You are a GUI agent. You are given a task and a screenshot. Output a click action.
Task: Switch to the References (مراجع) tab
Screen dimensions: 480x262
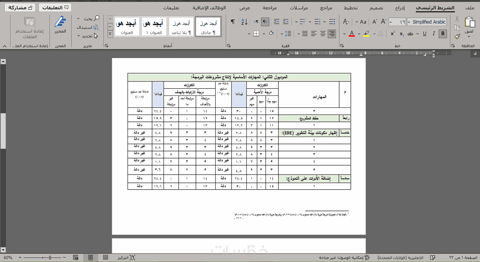pyautogui.click(x=326, y=8)
